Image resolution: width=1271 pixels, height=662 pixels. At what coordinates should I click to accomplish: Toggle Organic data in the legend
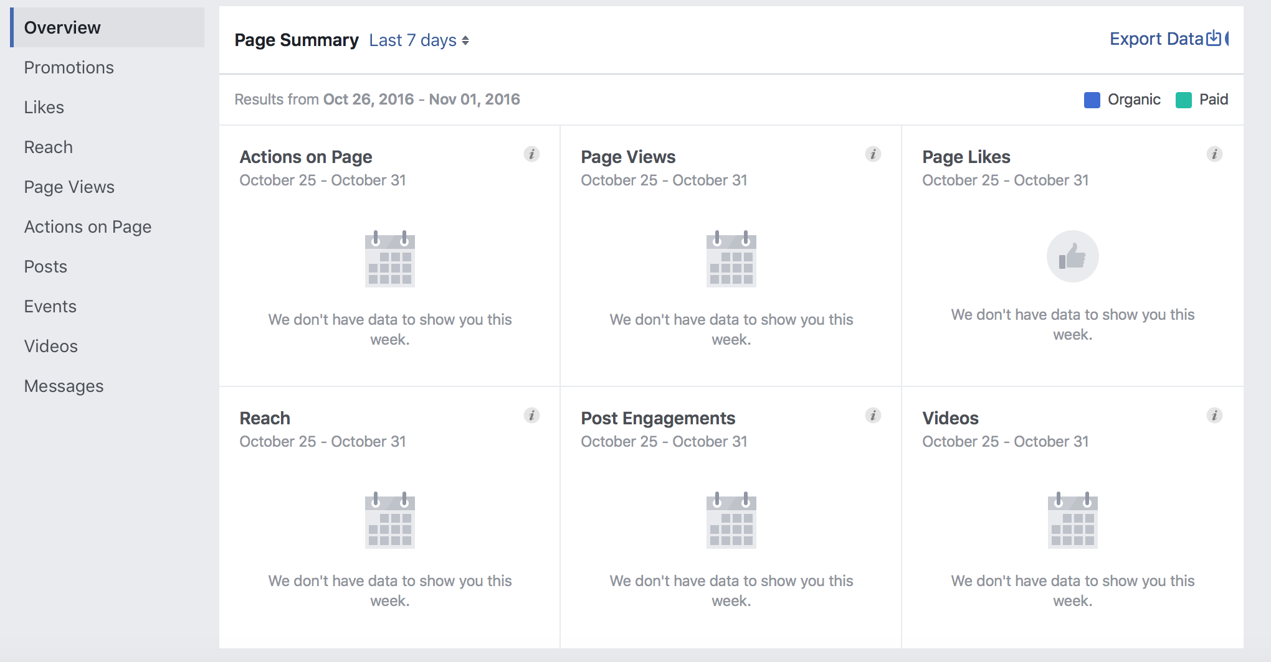click(1092, 100)
